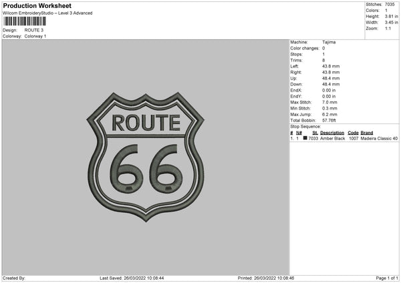
Task: Click the Machine value 'Tajima'
Action: 329,42
